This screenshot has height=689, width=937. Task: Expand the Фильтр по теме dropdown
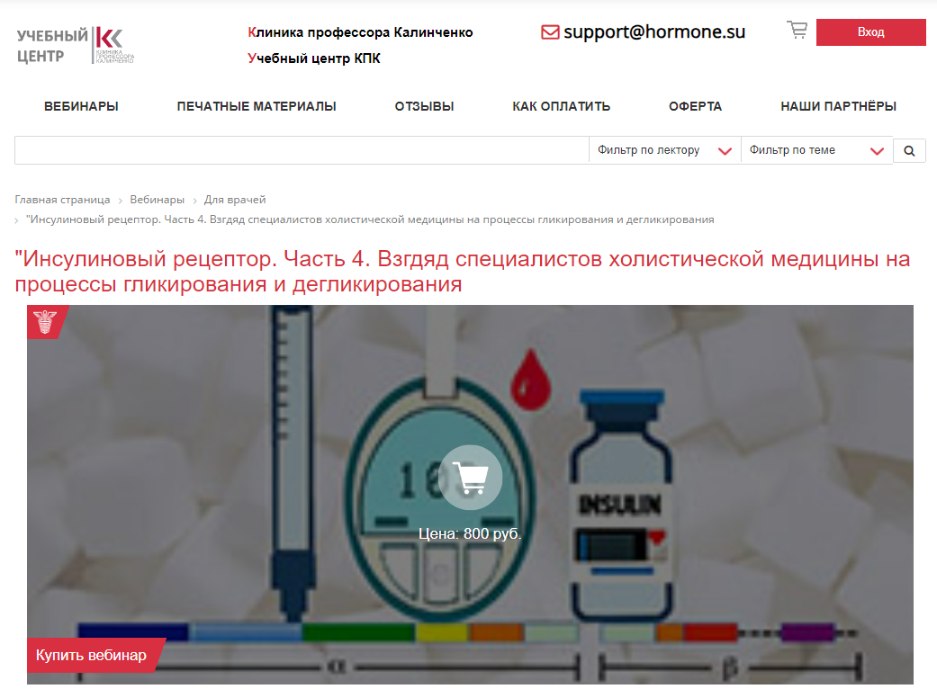816,150
